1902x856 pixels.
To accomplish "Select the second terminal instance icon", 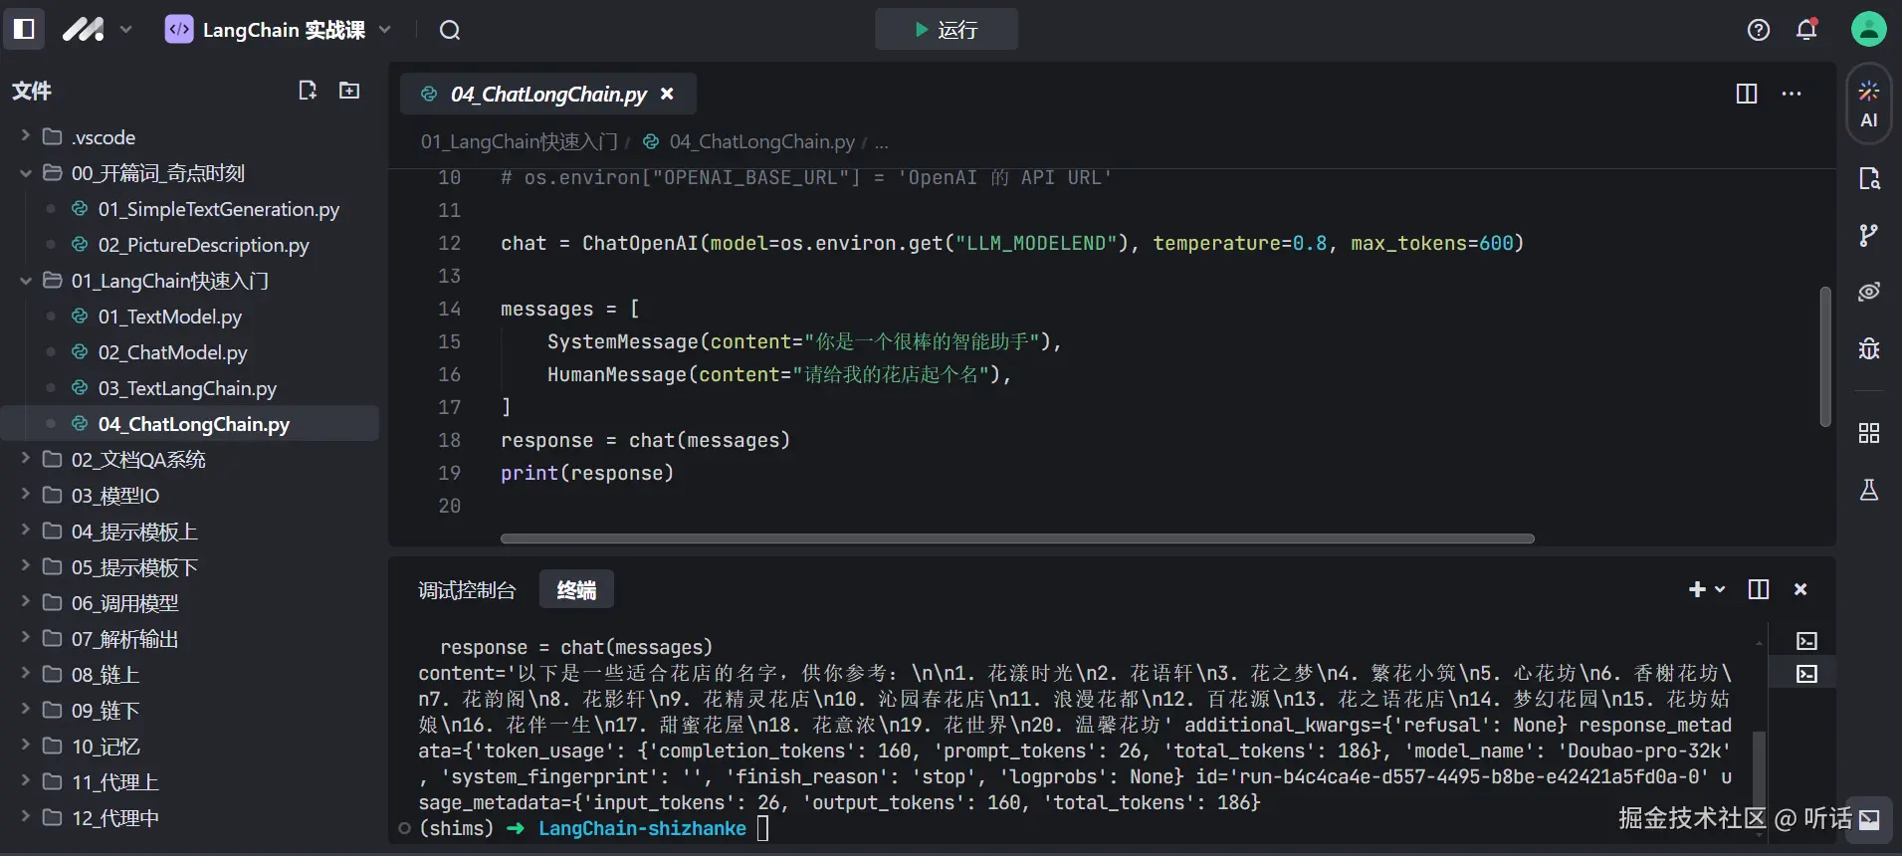I will (1806, 674).
